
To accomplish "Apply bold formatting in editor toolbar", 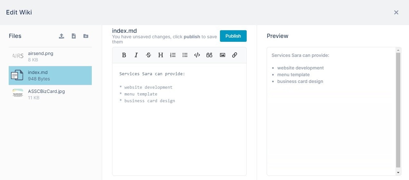I will click(124, 55).
